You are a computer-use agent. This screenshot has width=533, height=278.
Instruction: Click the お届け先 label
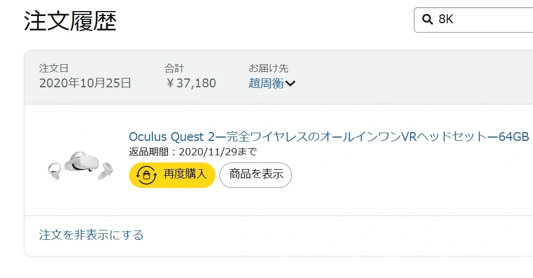click(x=268, y=69)
